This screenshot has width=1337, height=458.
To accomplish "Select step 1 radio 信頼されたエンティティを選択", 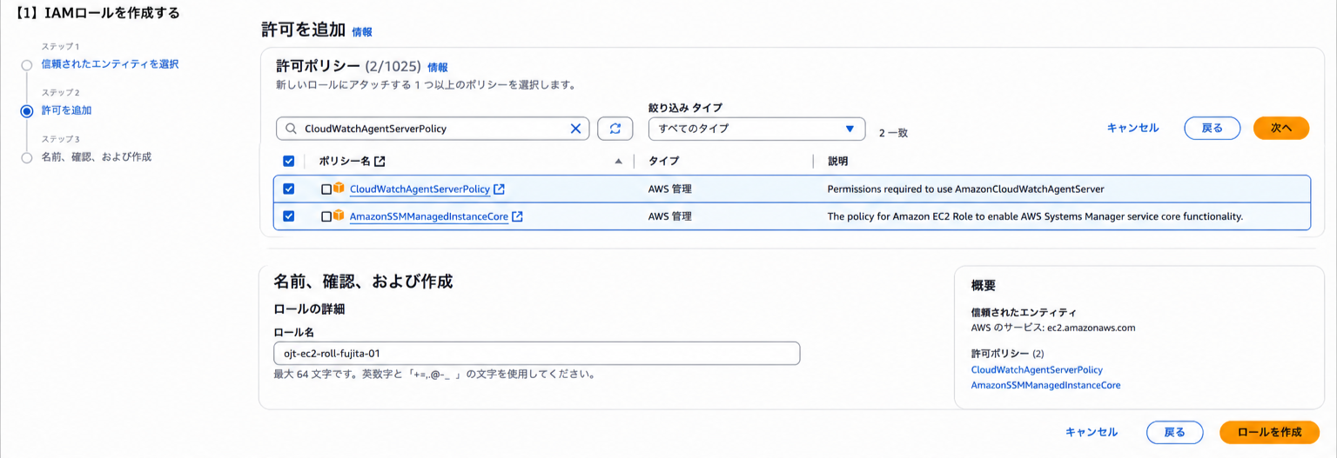I will point(27,64).
